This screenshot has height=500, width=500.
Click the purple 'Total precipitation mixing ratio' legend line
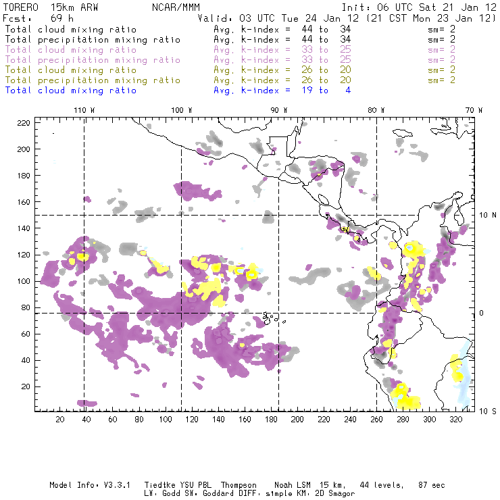[x=93, y=60]
